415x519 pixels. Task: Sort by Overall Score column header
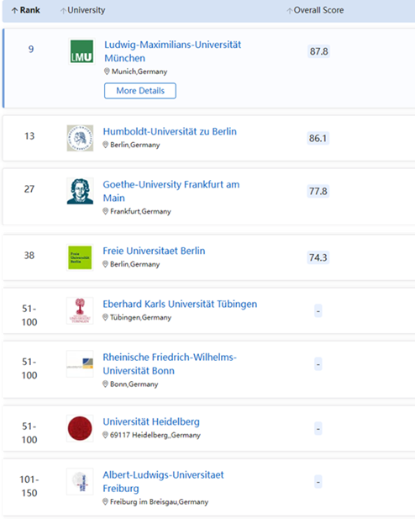315,10
